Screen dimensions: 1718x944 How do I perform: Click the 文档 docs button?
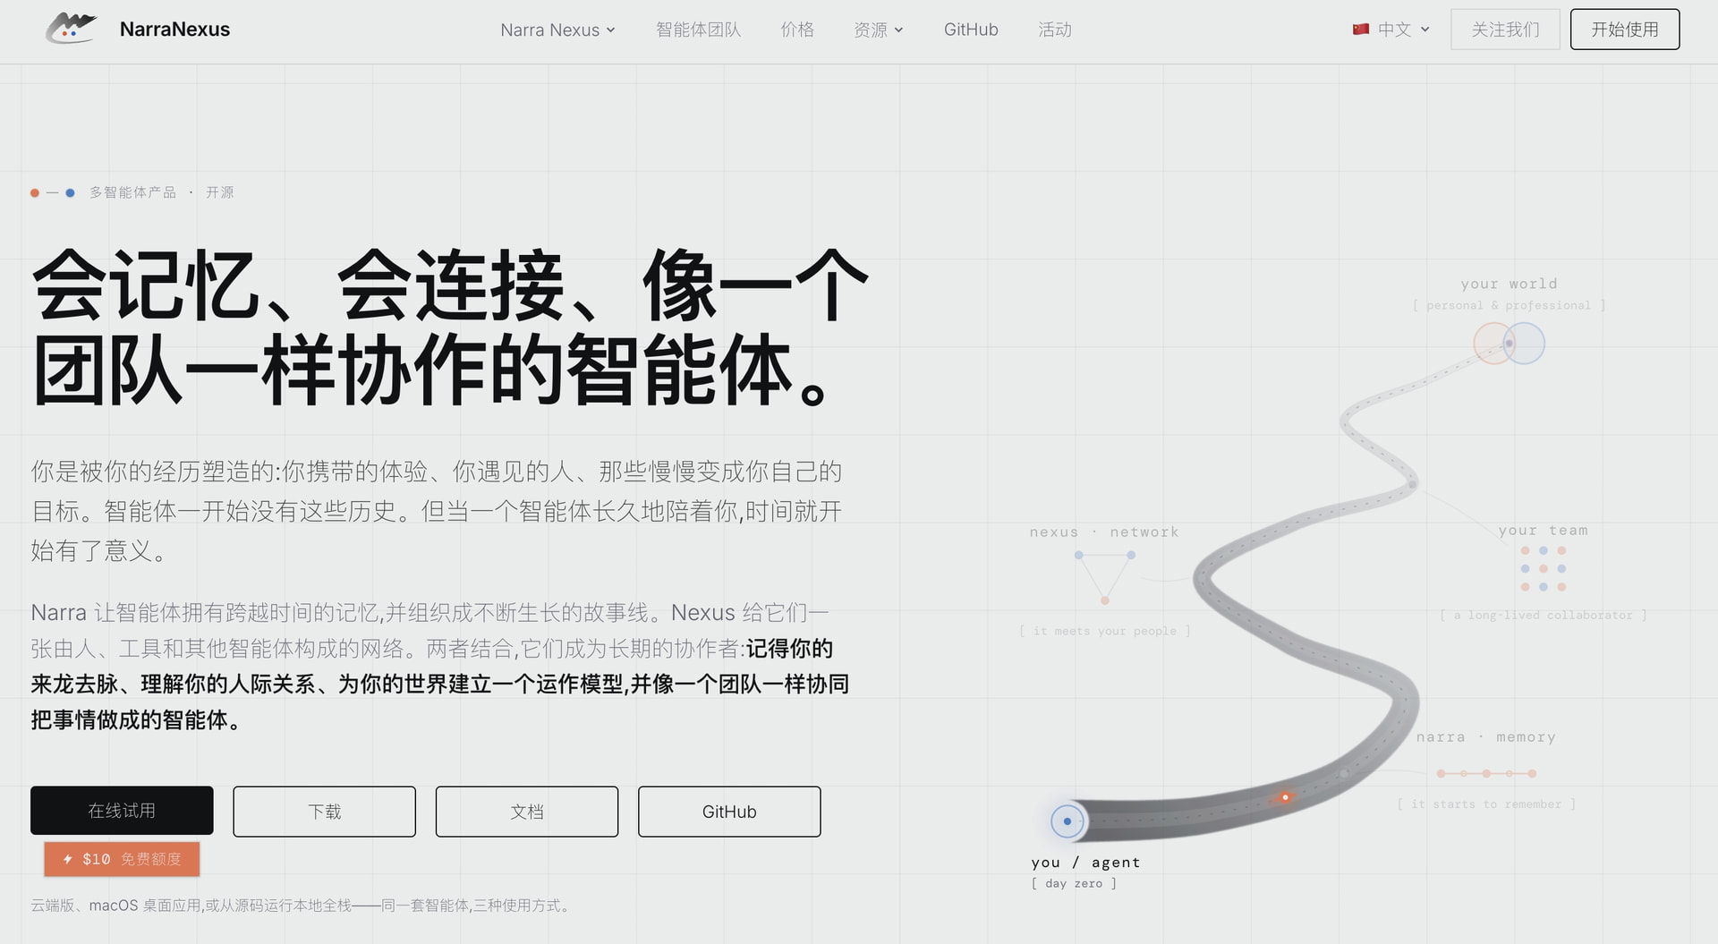(527, 812)
